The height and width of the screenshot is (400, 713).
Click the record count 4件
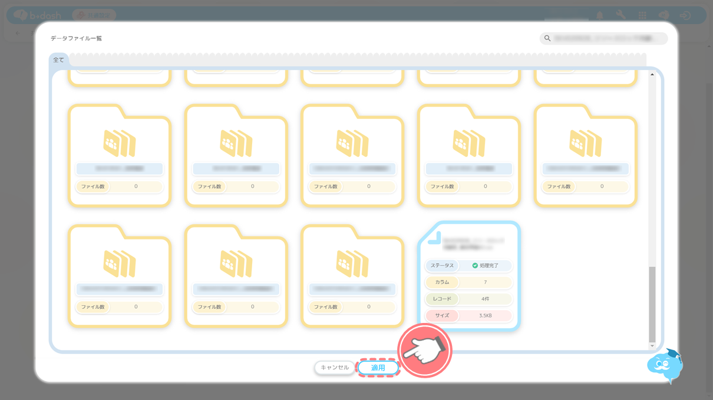tap(486, 299)
